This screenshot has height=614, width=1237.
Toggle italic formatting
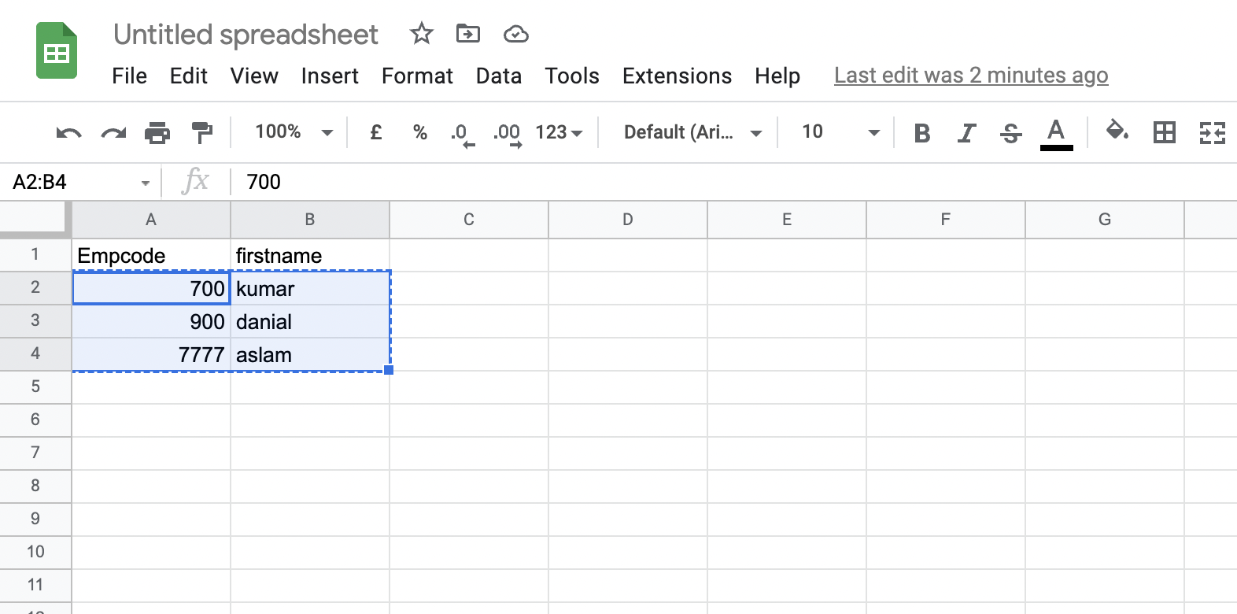click(966, 132)
